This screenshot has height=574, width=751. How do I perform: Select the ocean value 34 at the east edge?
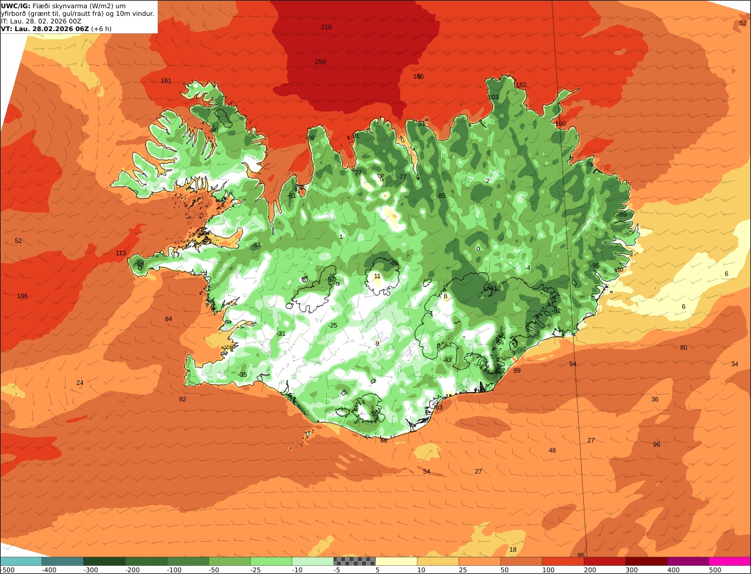[735, 364]
